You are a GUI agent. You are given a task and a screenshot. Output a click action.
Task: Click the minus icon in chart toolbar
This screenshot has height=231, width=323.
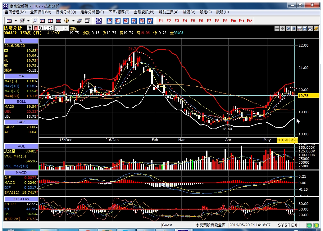(x=277, y=29)
